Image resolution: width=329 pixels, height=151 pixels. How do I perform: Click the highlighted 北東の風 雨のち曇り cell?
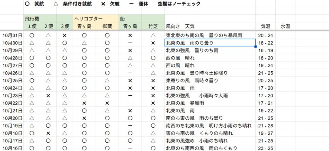click(210, 43)
